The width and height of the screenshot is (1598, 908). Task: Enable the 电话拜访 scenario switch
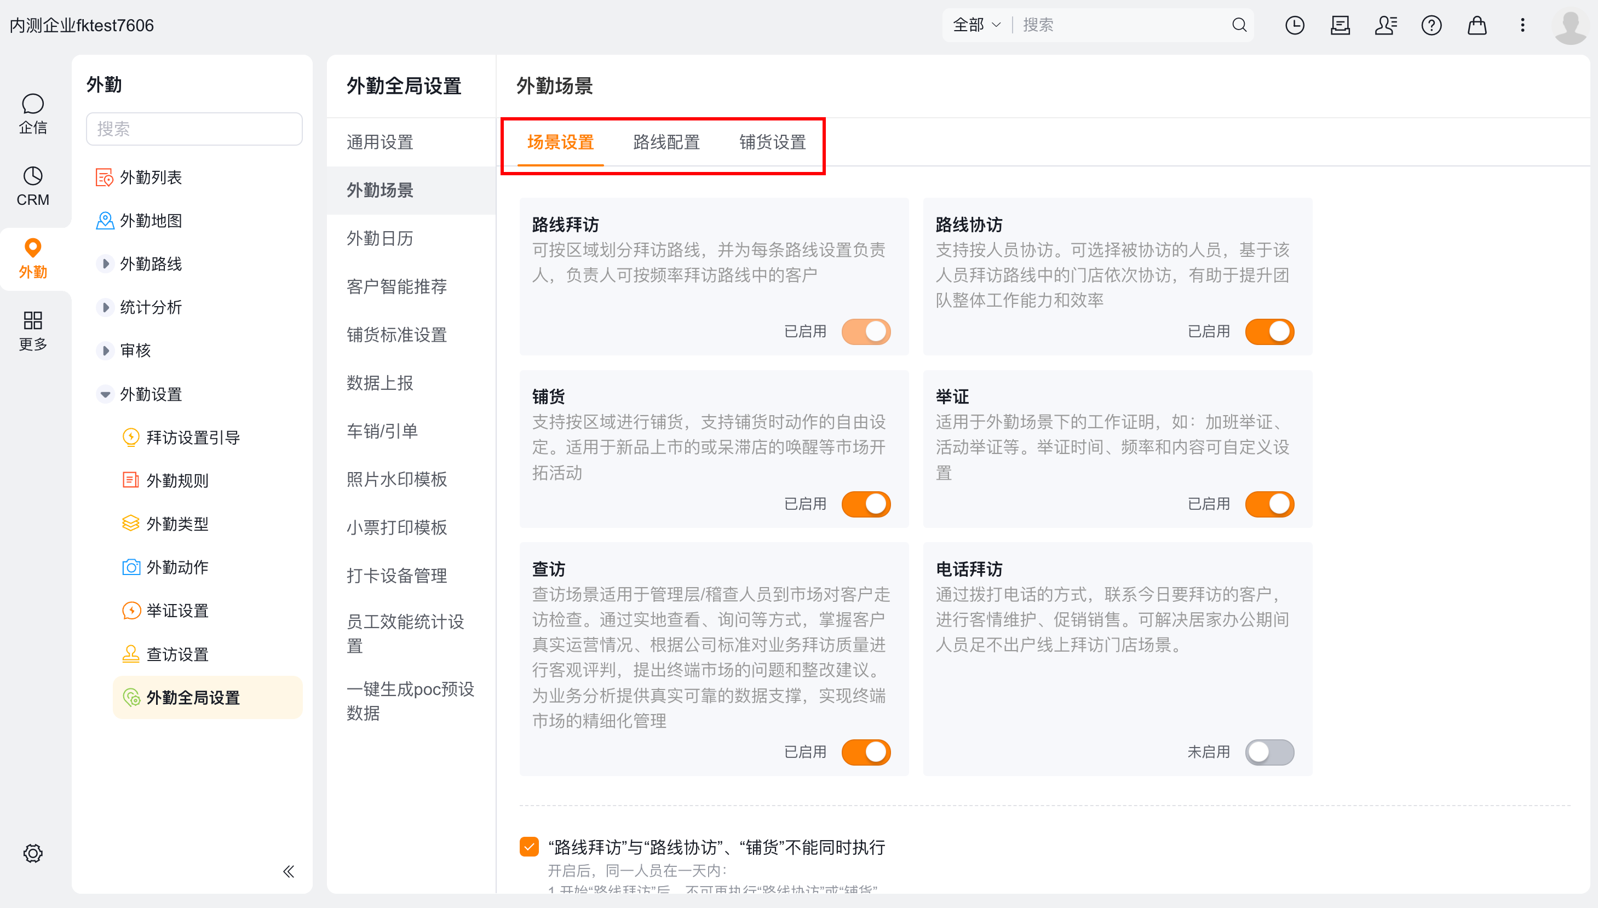tap(1269, 752)
